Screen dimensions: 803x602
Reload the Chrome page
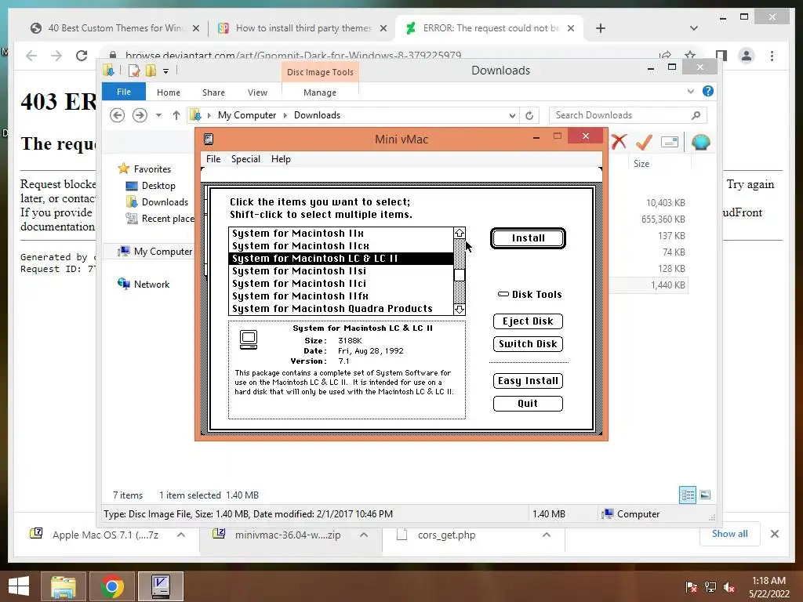pyautogui.click(x=82, y=56)
